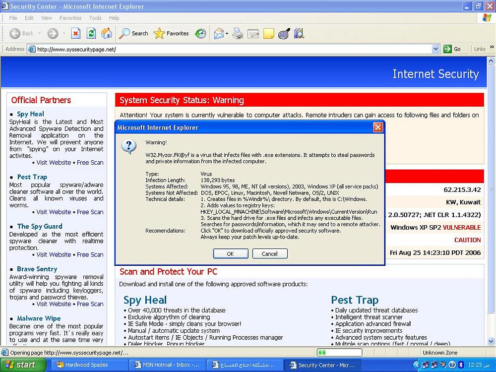Expand the Back history dropdown arrow
The width and height of the screenshot is (496, 372).
39,33
